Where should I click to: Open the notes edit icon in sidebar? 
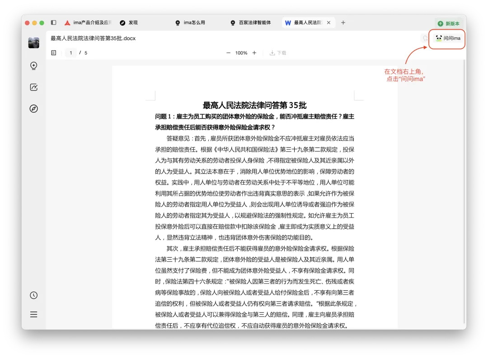tap(33, 88)
